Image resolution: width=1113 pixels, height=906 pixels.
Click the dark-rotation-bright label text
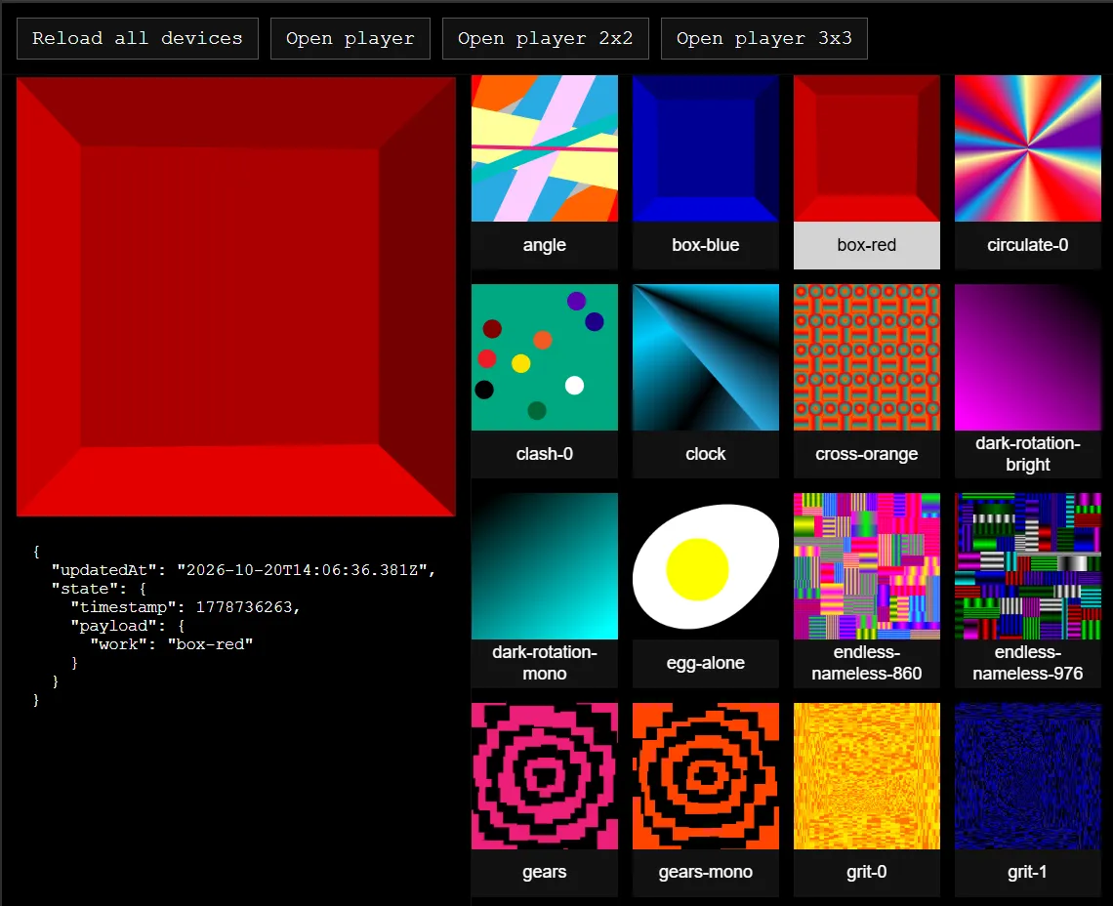pyautogui.click(x=1028, y=454)
